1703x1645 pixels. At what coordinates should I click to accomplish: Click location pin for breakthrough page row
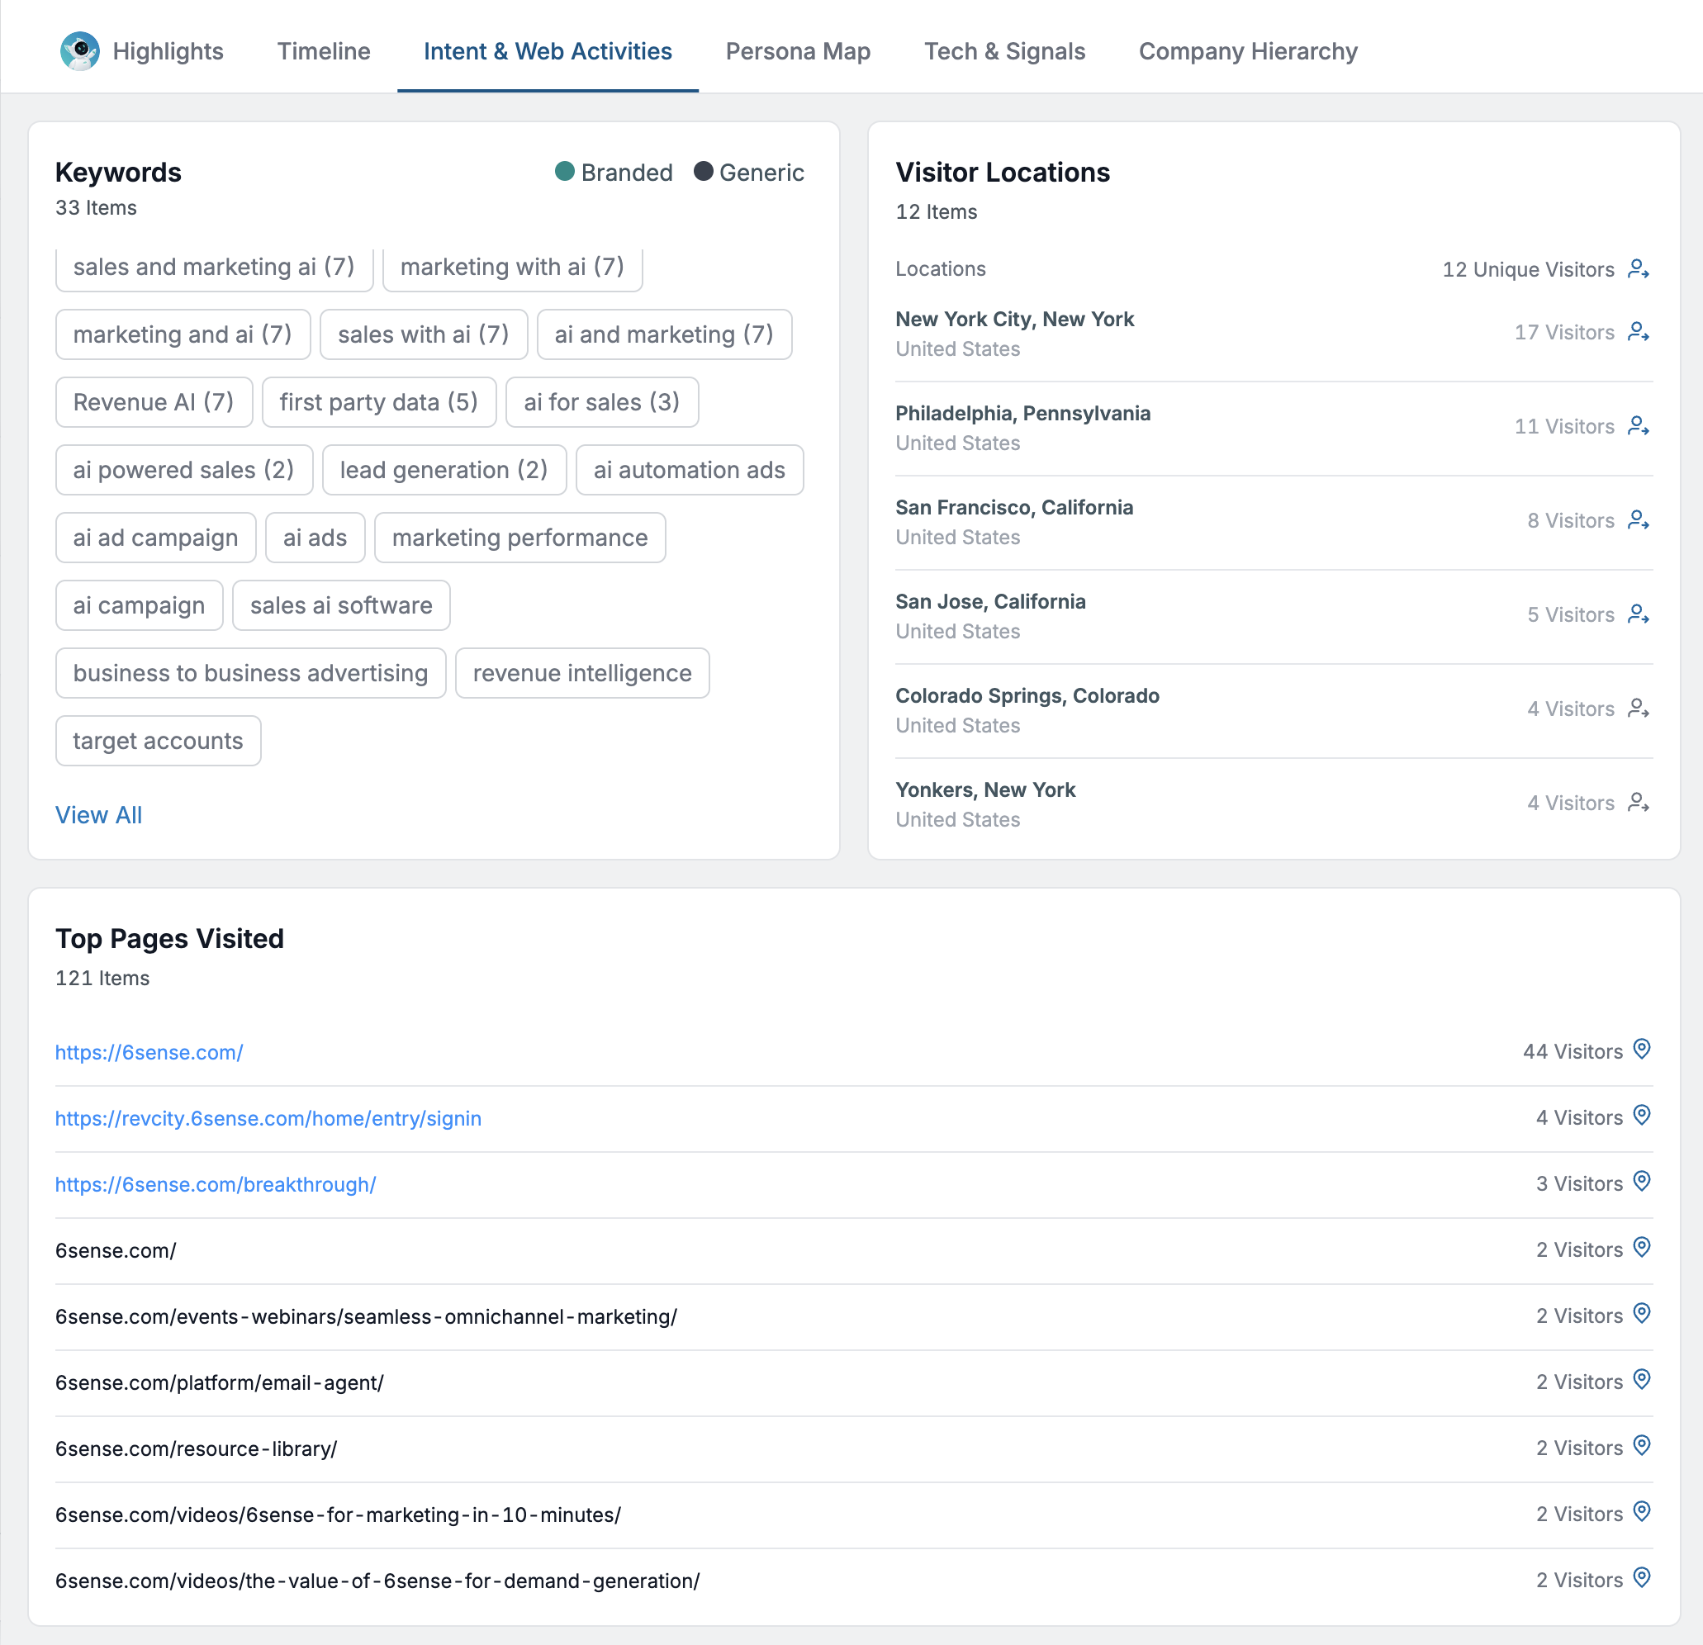click(x=1641, y=1182)
